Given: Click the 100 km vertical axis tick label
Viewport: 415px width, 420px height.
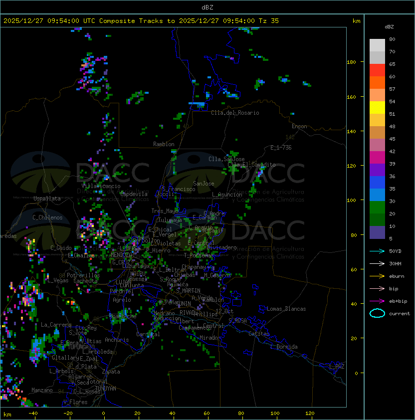Looking at the screenshot, I should pyautogui.click(x=351, y=201).
